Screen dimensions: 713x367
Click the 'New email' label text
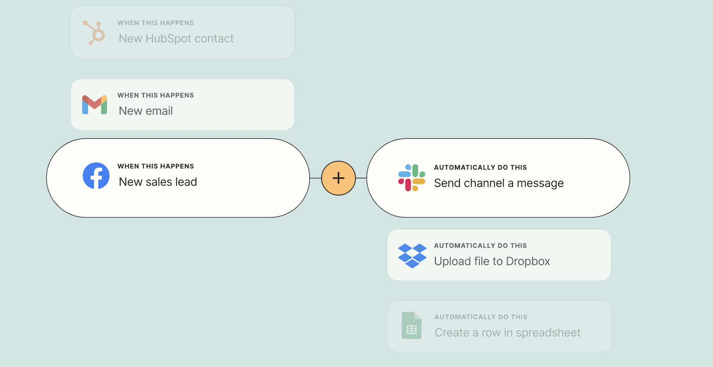[146, 111]
